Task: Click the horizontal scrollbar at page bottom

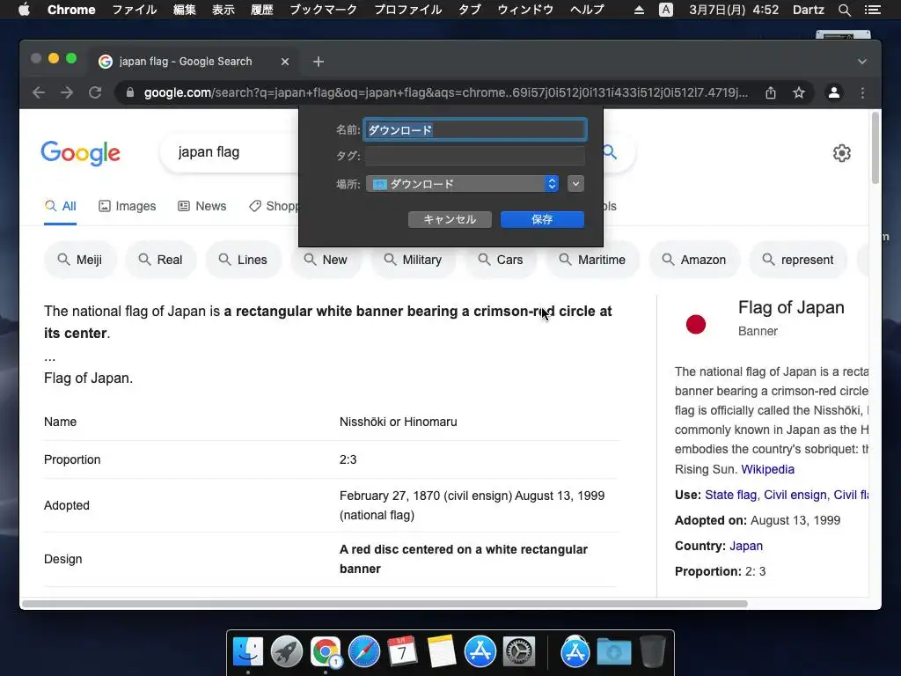Action: tap(385, 604)
